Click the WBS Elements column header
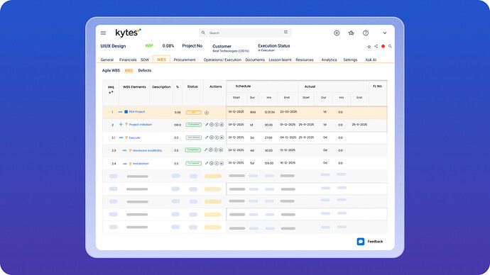Screen dimensions: 490x275 (x=134, y=87)
